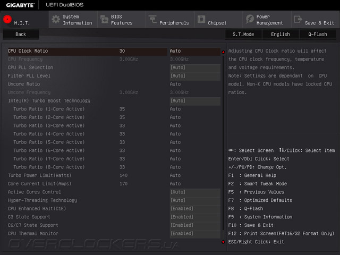This screenshot has height=255, width=340.
Task: Select Turbo Ratio (3-Core Active) Auto field
Action: [x=175, y=126]
